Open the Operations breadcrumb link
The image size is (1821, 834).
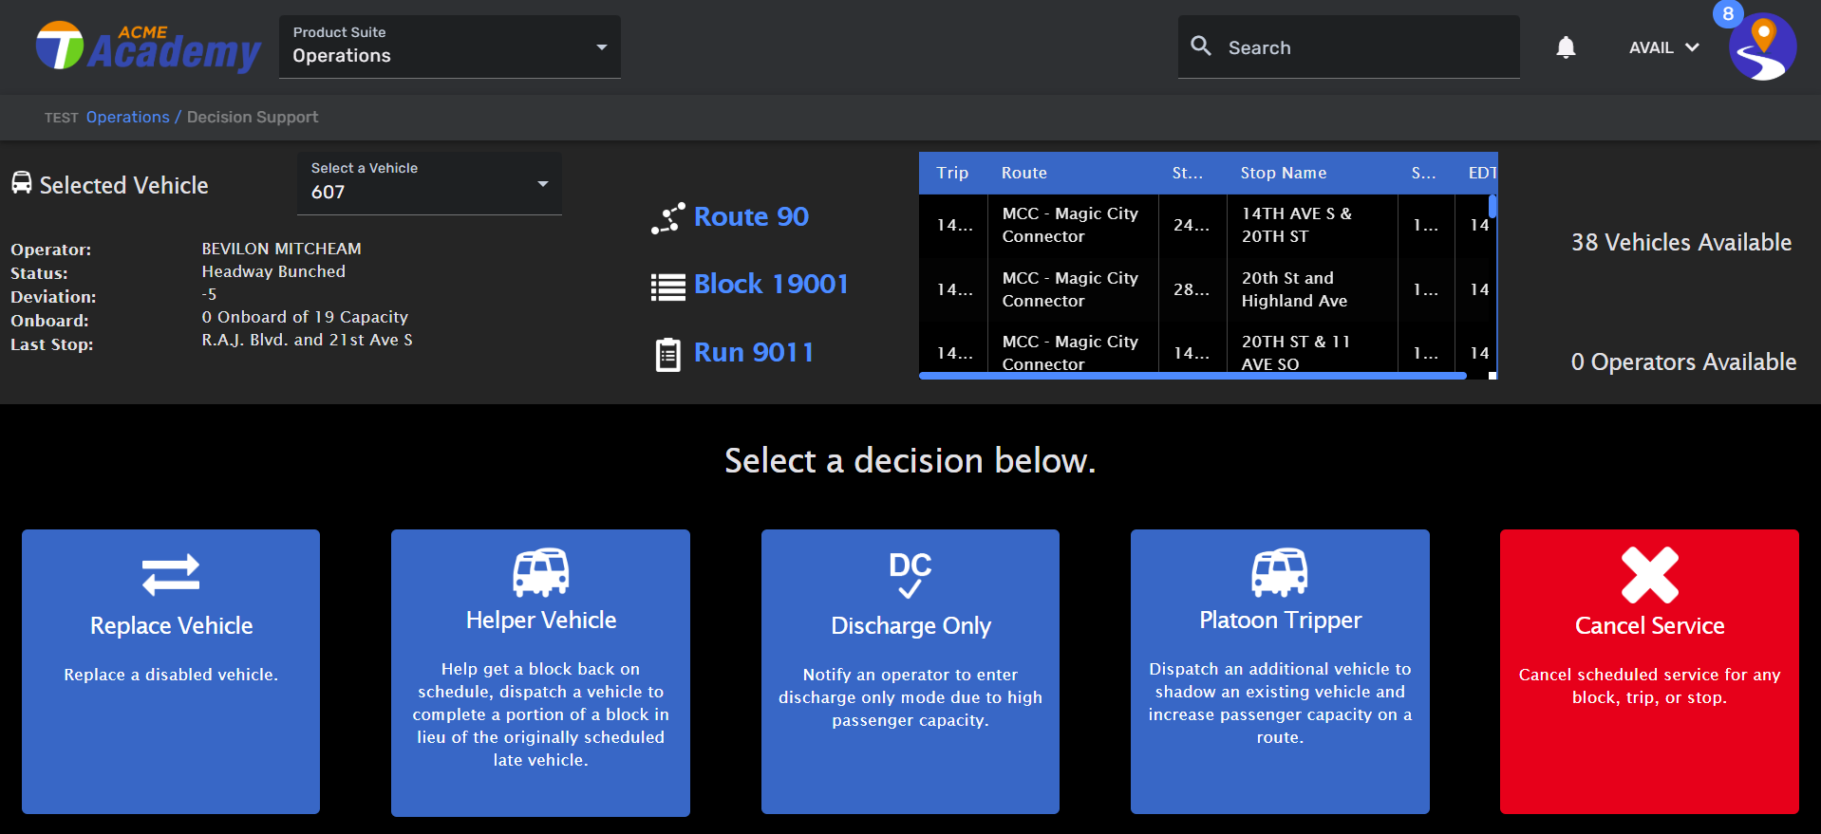(x=127, y=117)
